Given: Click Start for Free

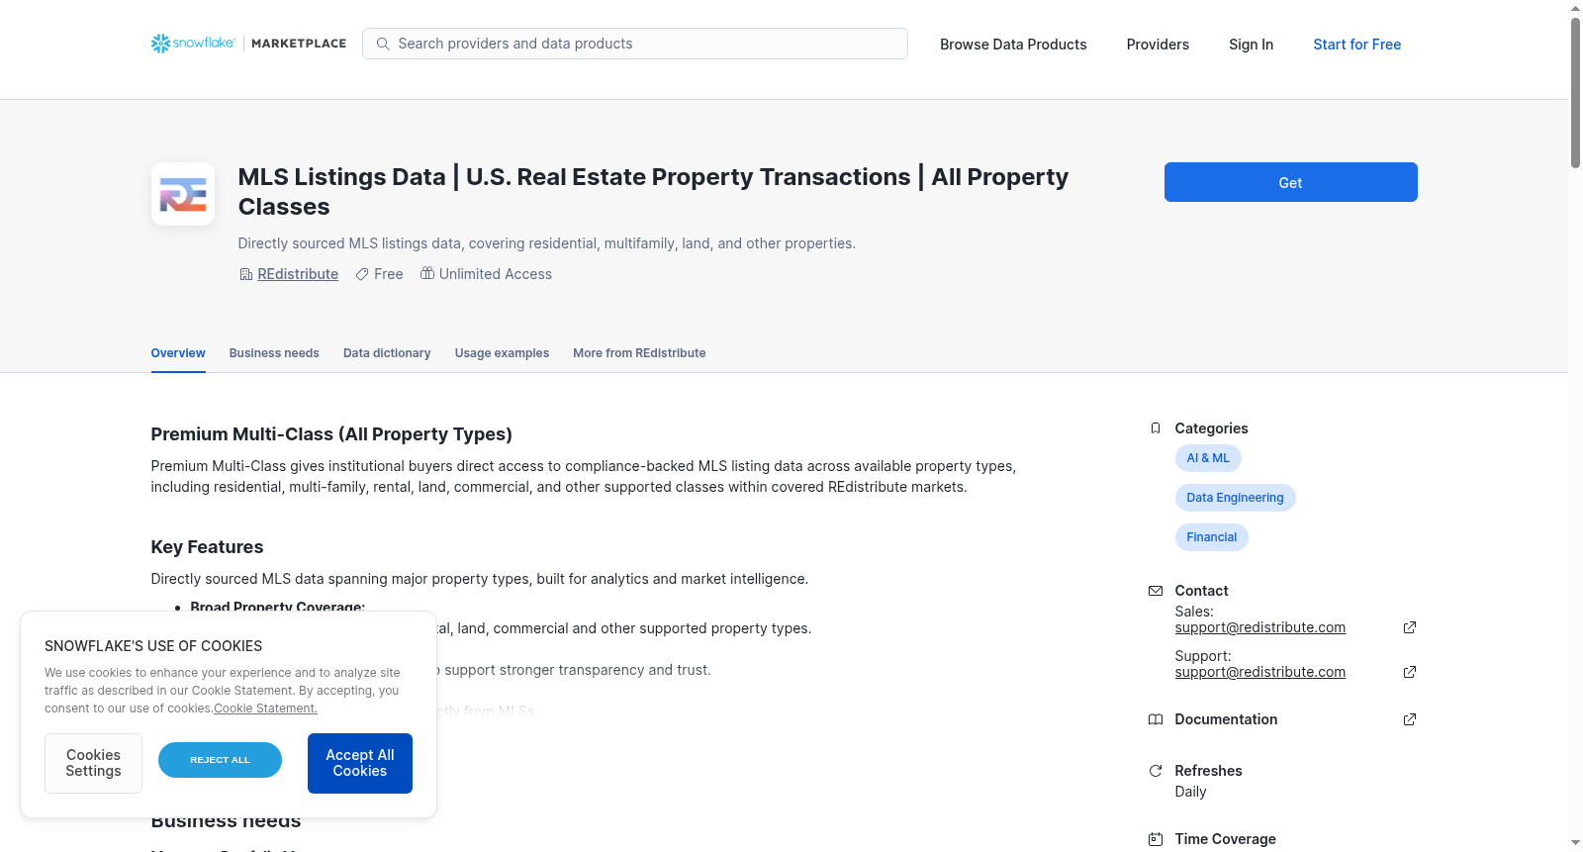Looking at the screenshot, I should [1357, 45].
